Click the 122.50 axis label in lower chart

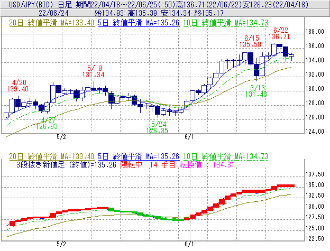[315, 239]
